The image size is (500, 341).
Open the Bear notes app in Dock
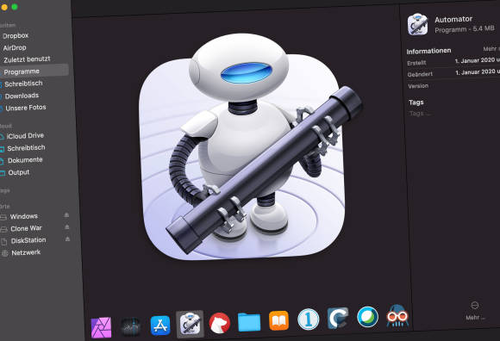(219, 323)
